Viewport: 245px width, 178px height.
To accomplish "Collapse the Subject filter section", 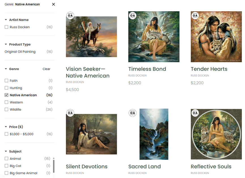I will pos(6,152).
